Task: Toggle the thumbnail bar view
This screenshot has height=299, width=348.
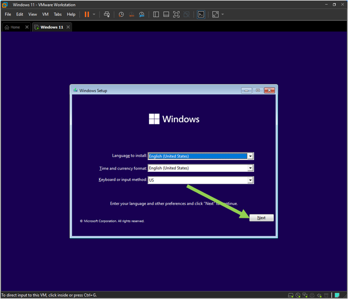Action: pos(166,14)
